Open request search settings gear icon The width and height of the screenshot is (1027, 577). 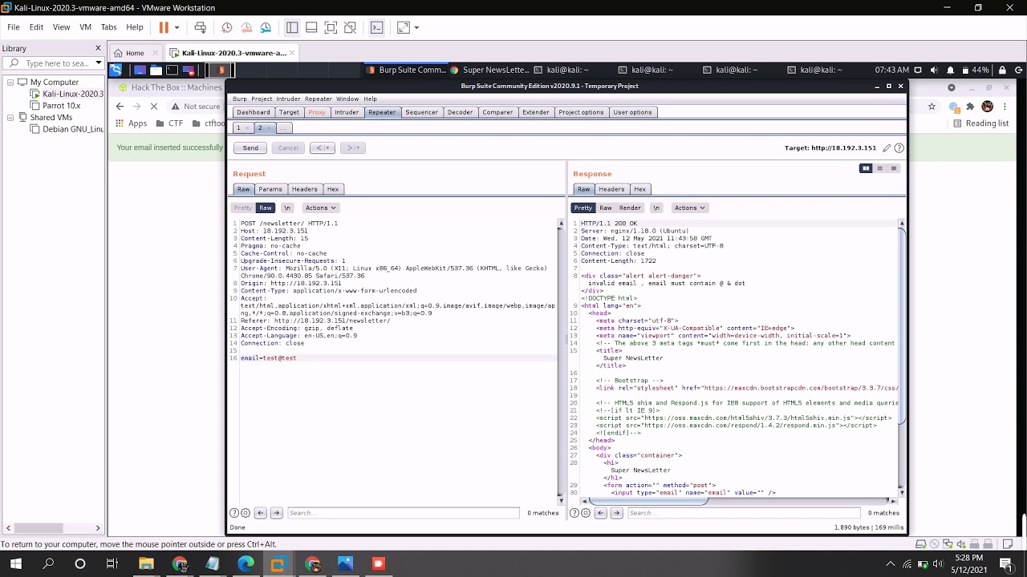click(x=246, y=513)
